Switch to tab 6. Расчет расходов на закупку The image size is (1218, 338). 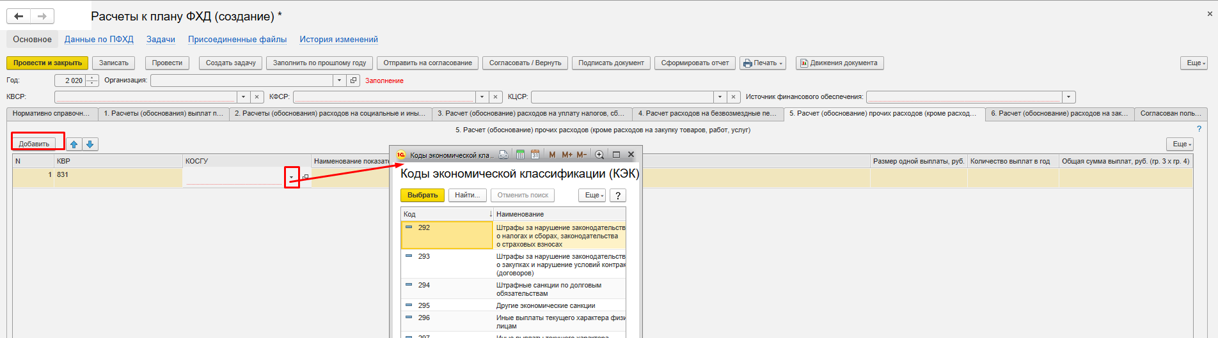[x=1059, y=114]
